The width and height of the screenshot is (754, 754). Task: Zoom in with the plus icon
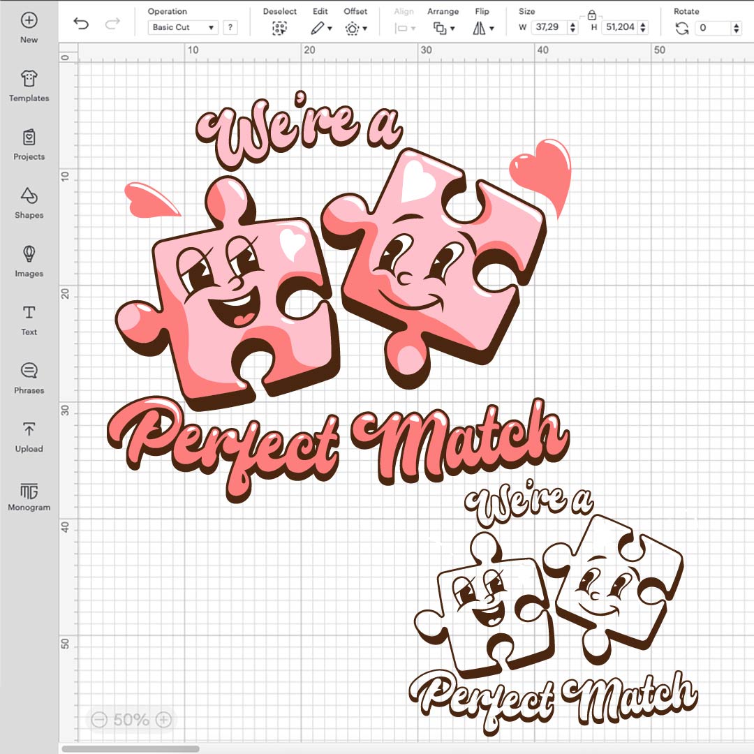pos(163,719)
